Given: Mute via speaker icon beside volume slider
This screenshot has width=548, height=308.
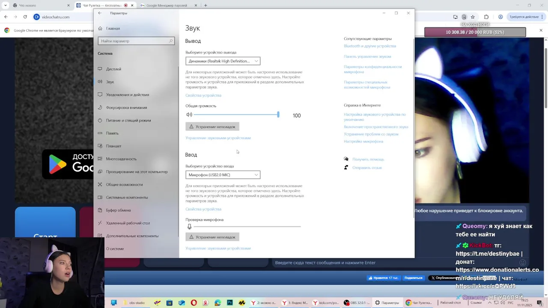Looking at the screenshot, I should pyautogui.click(x=189, y=115).
